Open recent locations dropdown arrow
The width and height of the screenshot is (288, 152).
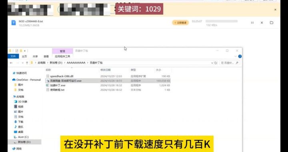point(22,63)
